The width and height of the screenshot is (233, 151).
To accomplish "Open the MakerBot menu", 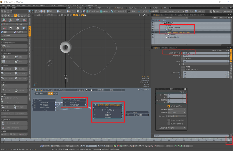I will (x=89, y=5).
